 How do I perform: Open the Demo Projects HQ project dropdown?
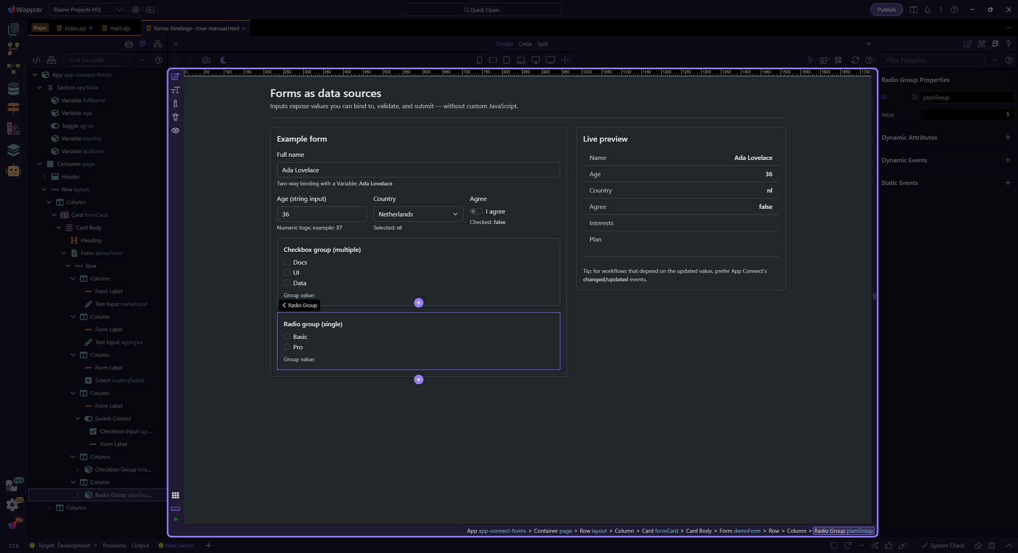88,10
